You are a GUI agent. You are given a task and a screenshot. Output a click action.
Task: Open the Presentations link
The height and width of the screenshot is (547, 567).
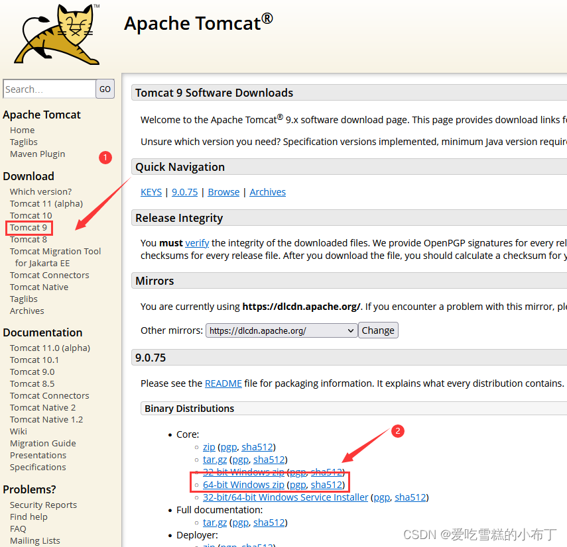pos(38,455)
